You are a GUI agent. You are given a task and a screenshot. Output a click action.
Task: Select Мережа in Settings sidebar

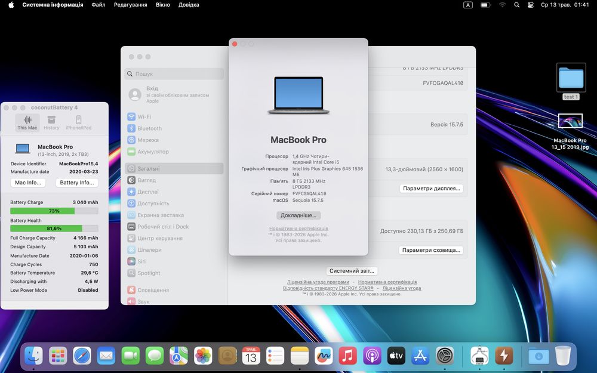click(174, 140)
